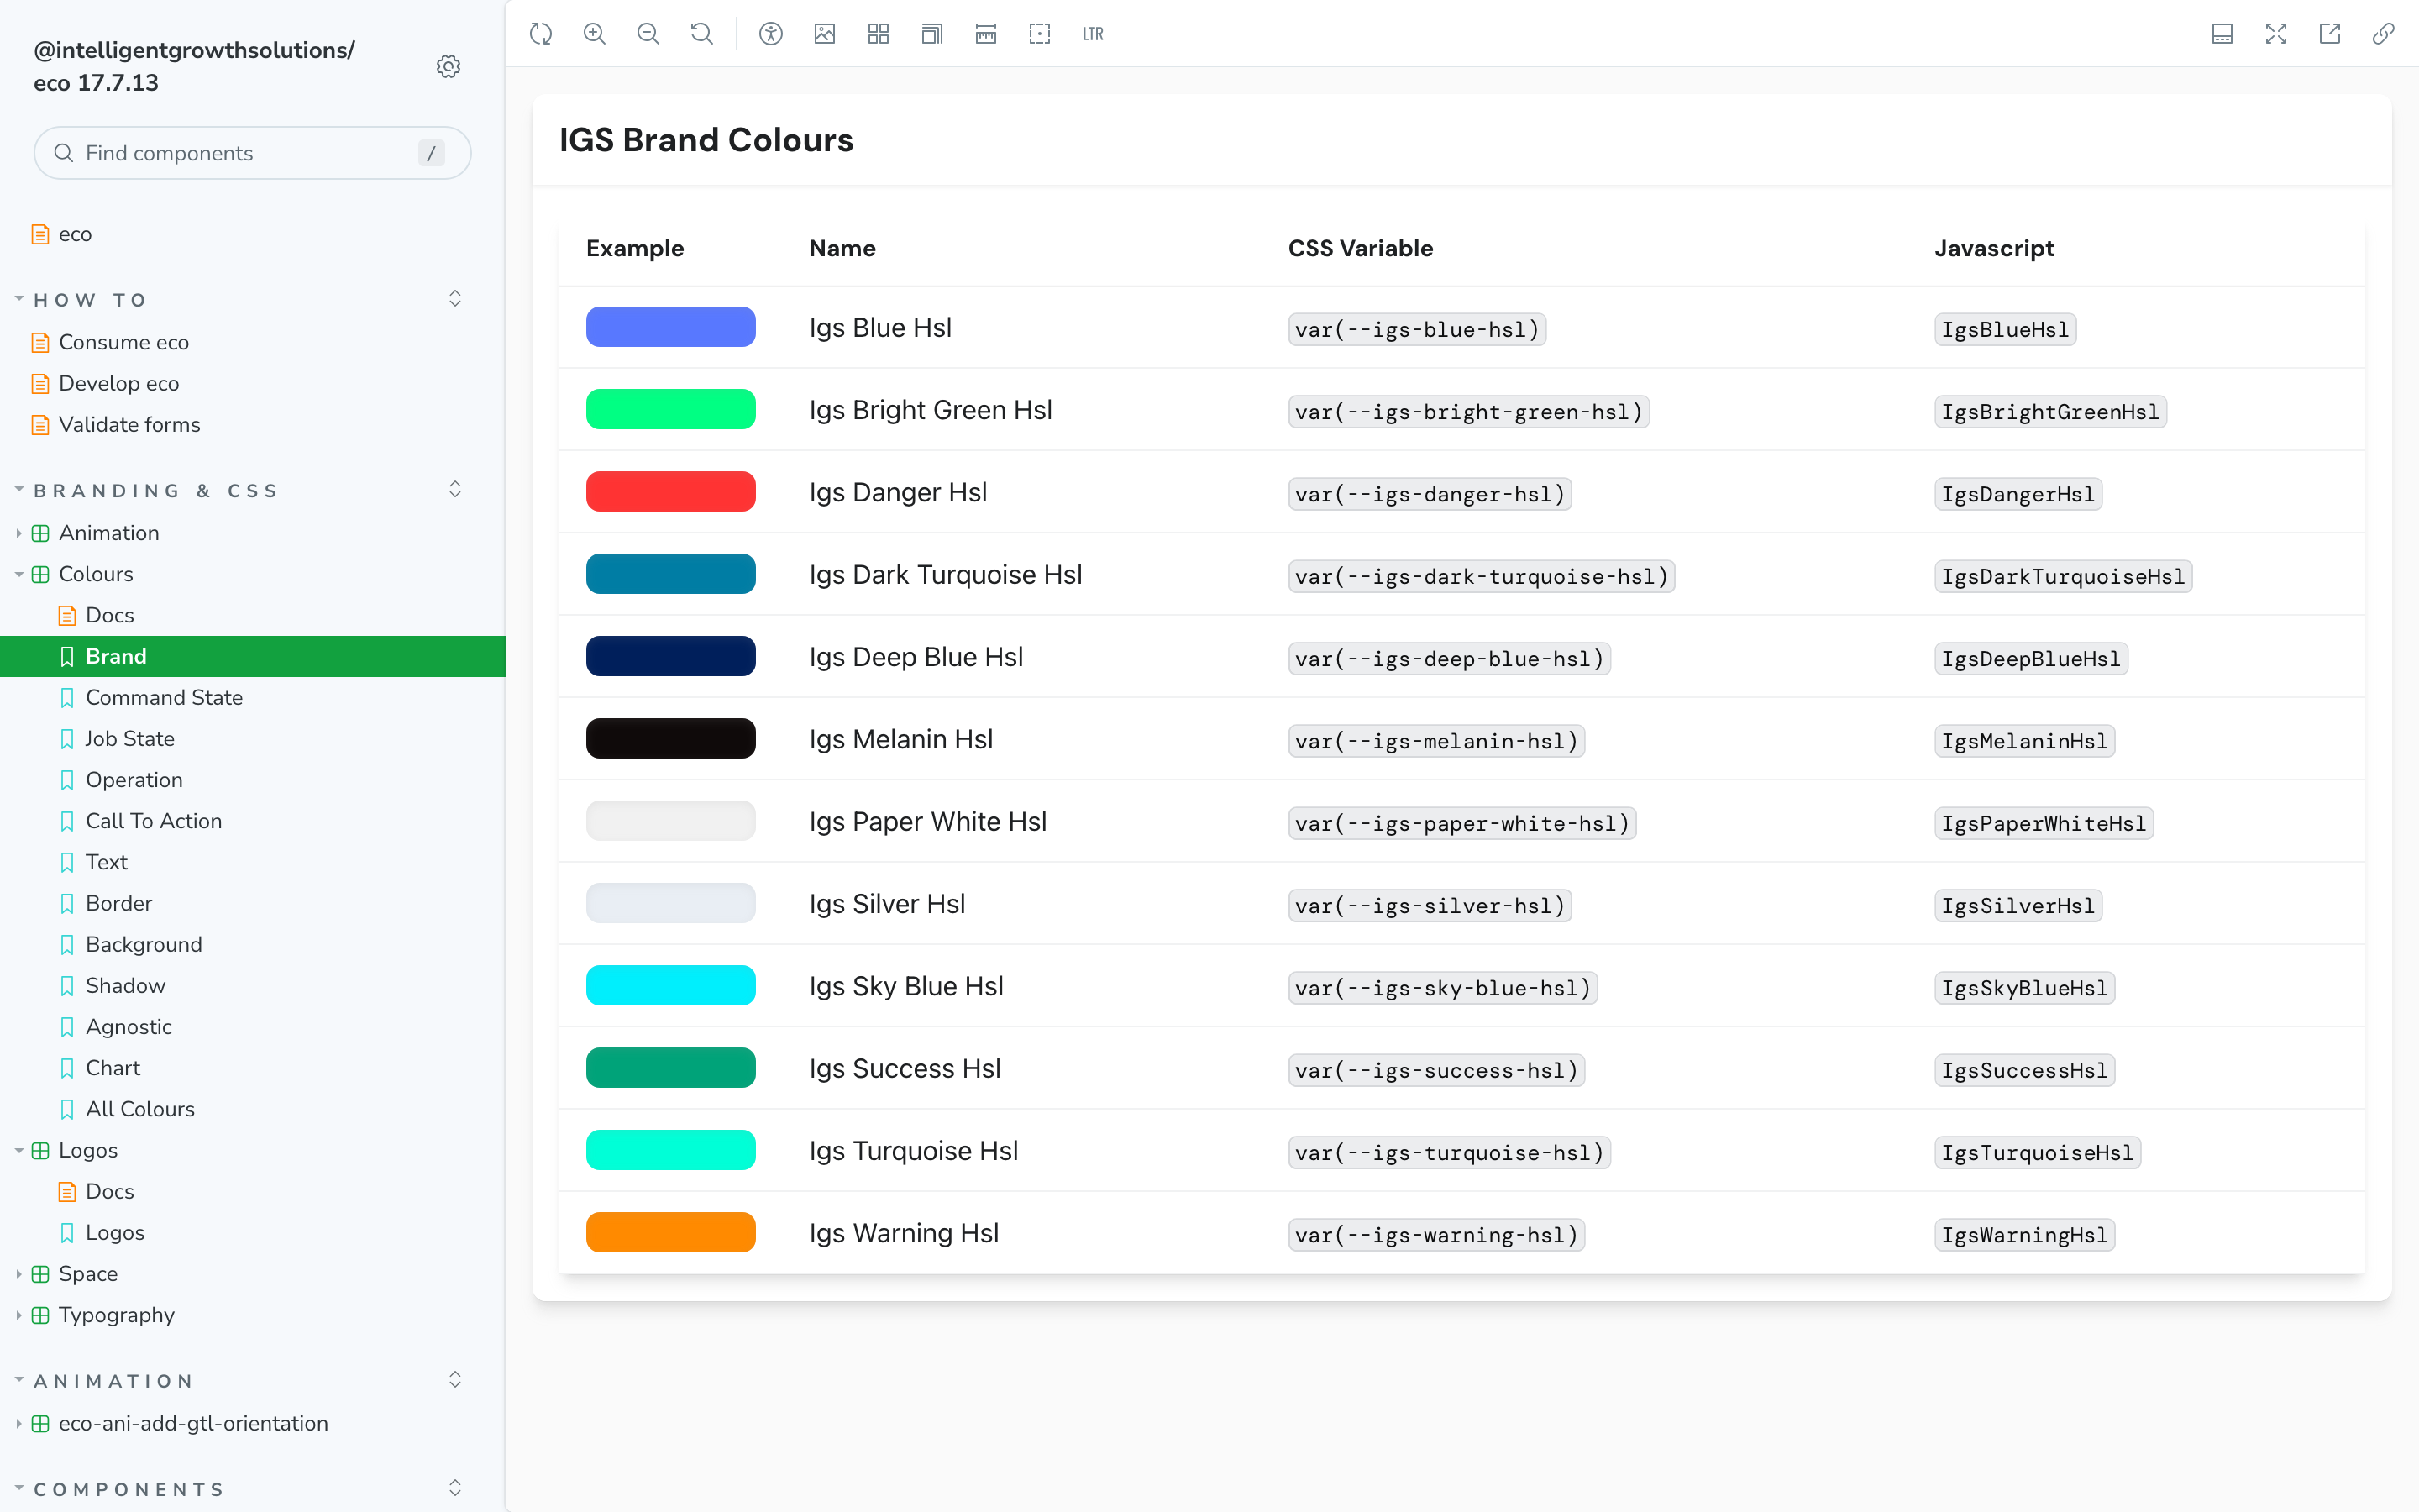Select the Chart story
Screen dimensions: 2419x1512
(x=113, y=1068)
